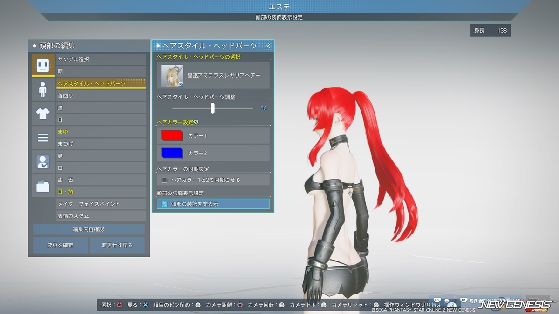Viewport: 559px width, 314px height.
Task: Click the cross button icon next to 戻る
Action: point(145,305)
